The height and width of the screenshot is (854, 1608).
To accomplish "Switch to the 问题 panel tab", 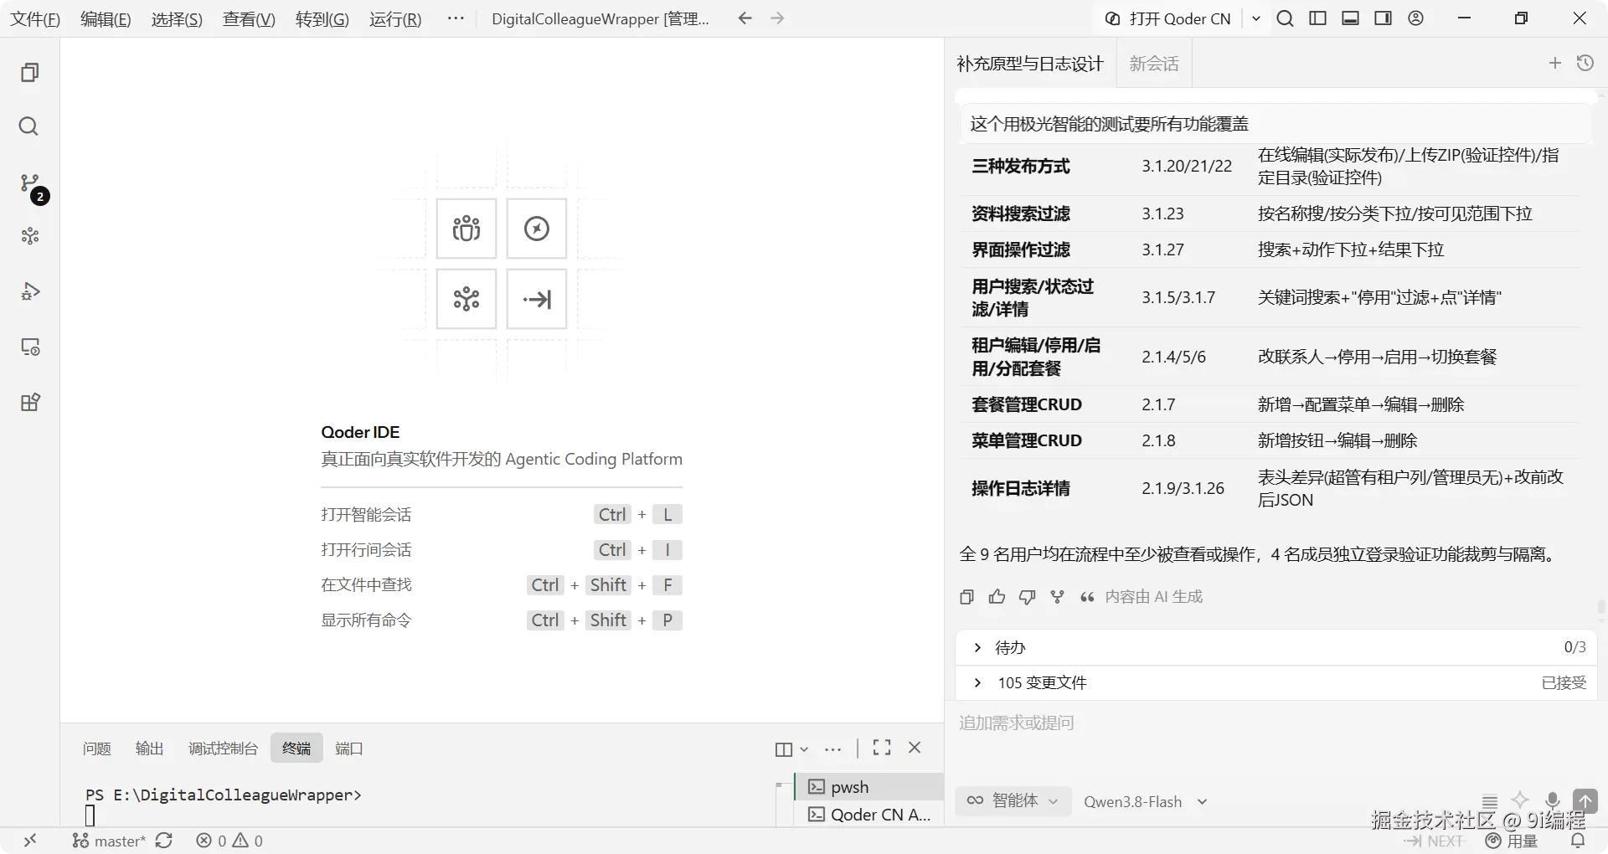I will (97, 749).
